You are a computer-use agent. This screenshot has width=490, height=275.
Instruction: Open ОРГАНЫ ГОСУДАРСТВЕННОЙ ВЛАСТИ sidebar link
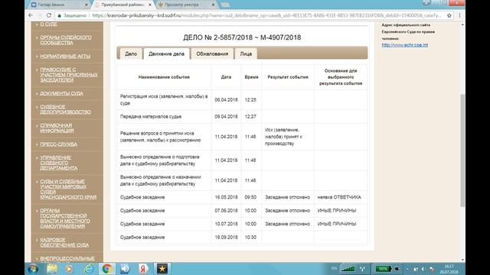[x=64, y=218]
